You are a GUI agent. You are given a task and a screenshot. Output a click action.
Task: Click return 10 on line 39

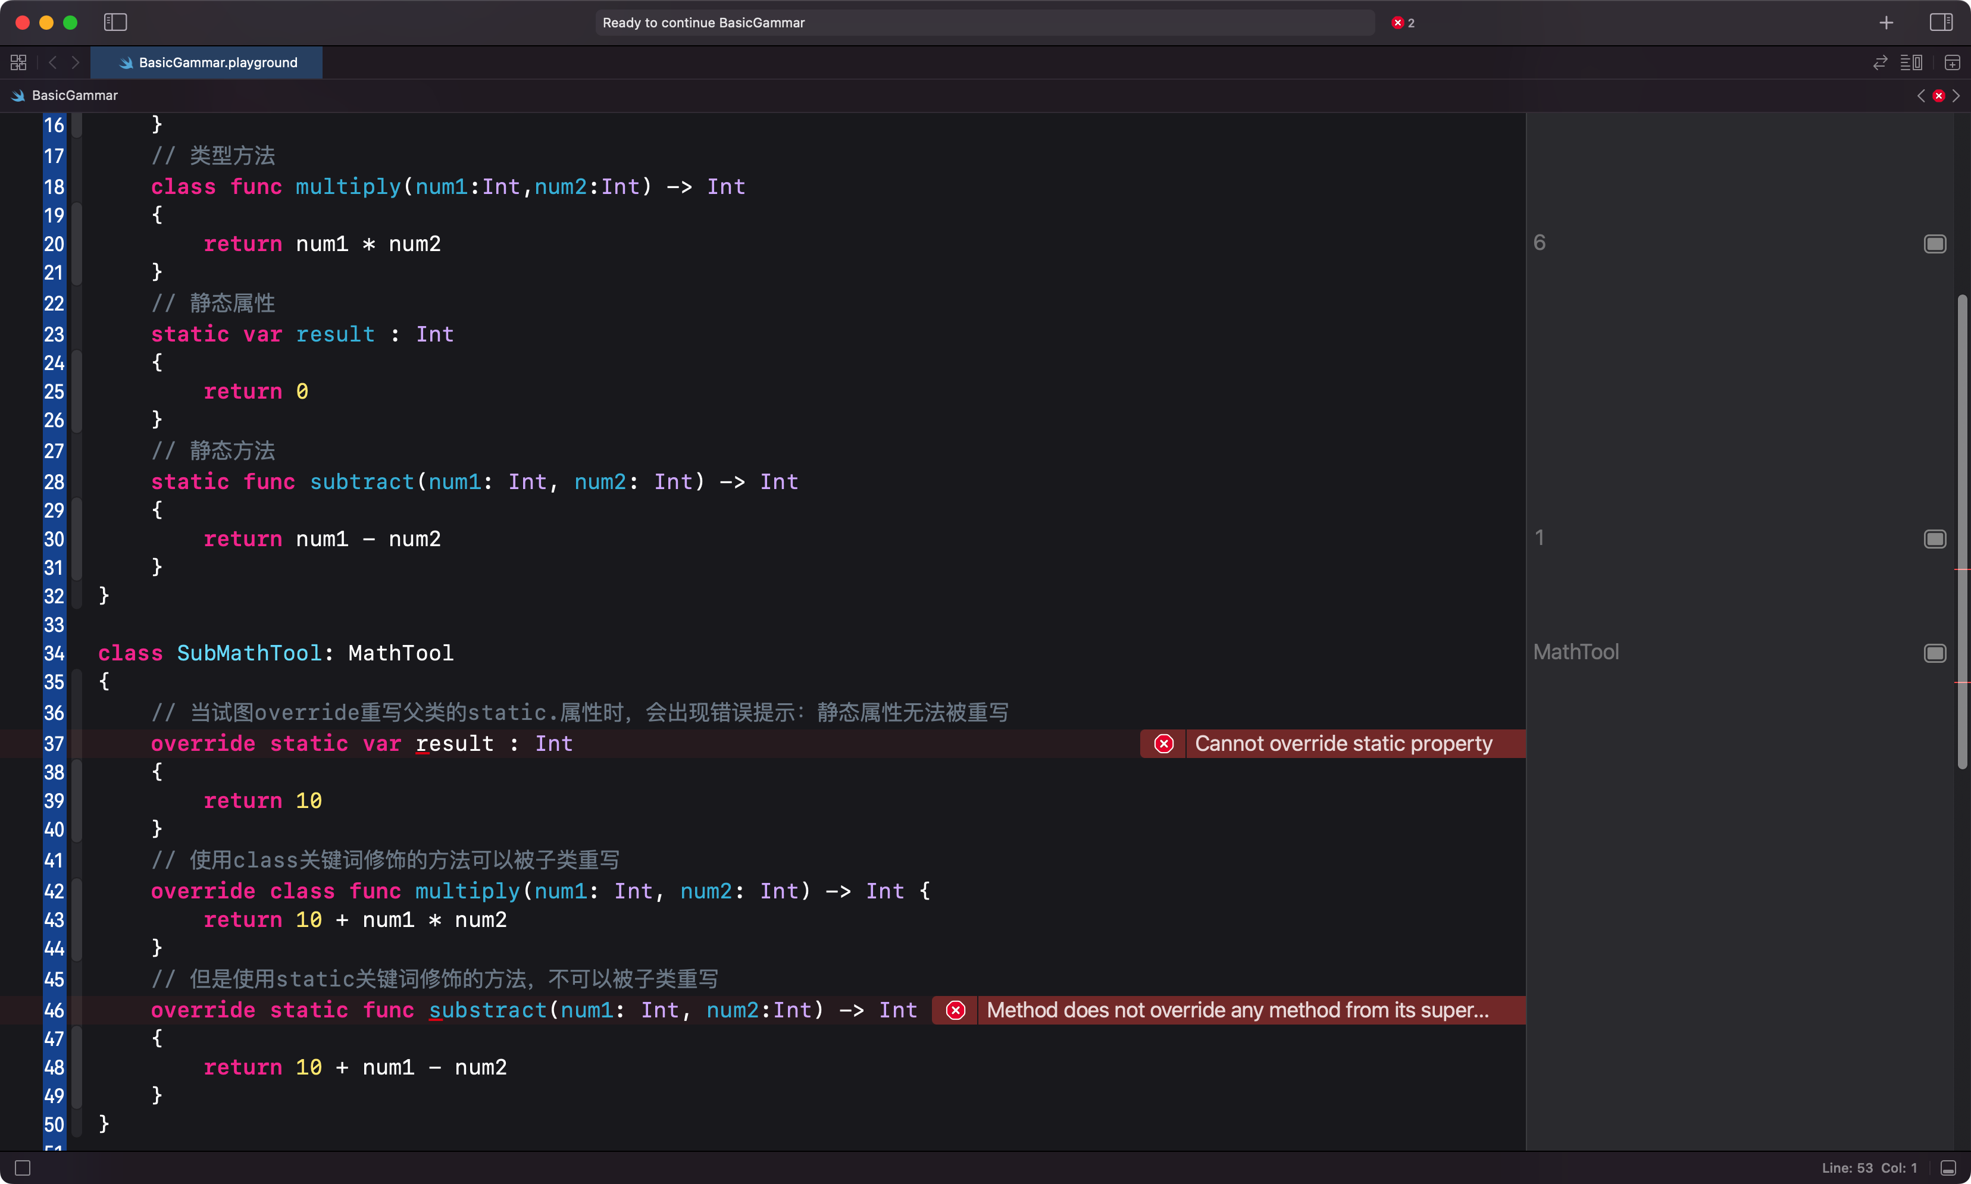click(x=262, y=801)
